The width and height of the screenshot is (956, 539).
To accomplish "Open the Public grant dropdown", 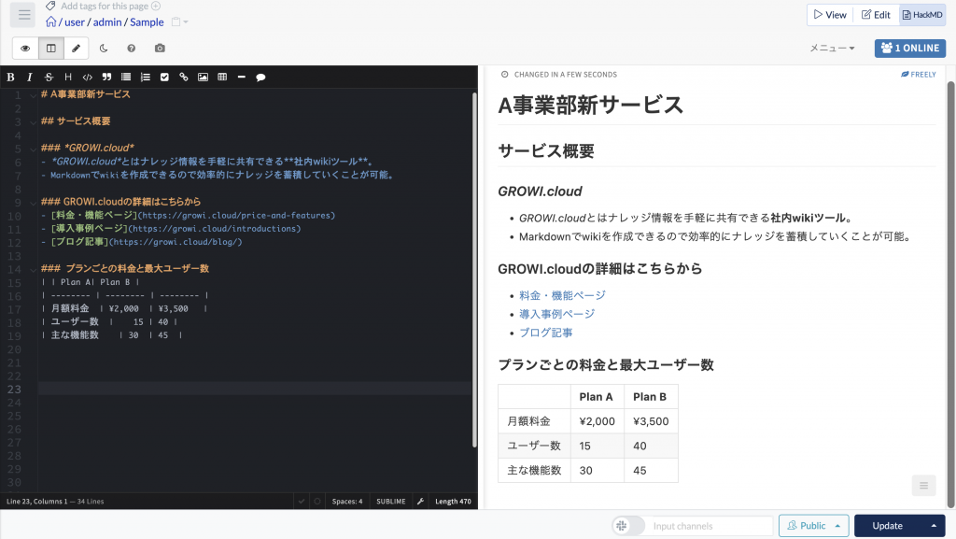I will tap(813, 526).
